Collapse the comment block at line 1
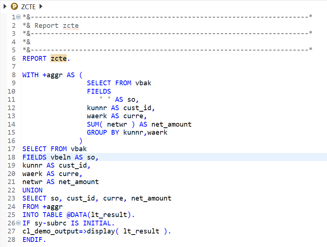This screenshot has width=327, height=247. point(18,17)
